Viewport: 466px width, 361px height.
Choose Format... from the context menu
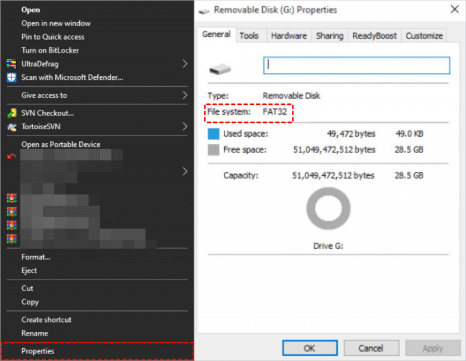[x=36, y=257]
